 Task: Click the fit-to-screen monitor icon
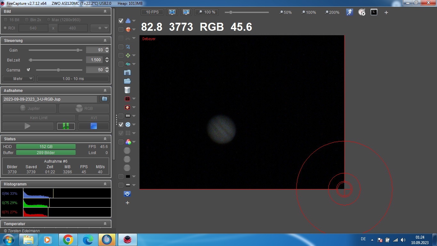tap(172, 12)
